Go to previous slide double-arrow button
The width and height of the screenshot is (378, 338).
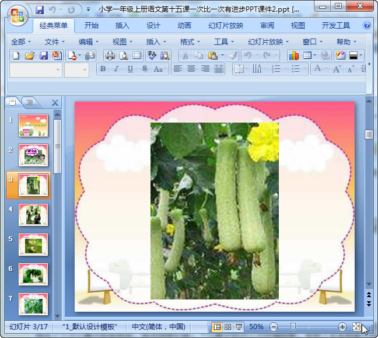pyautogui.click(x=369, y=295)
